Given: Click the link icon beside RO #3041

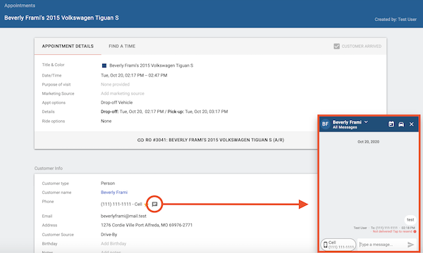Looking at the screenshot, I should point(140,140).
